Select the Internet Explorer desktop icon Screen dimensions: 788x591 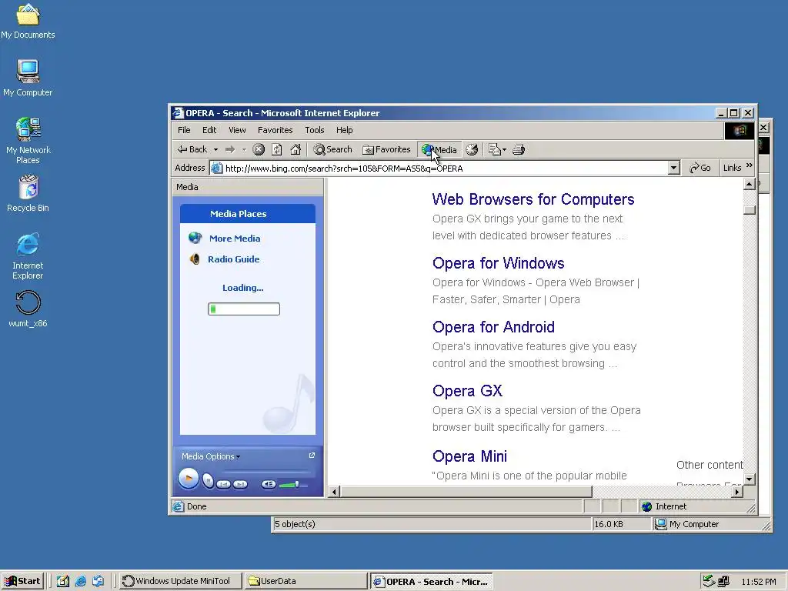point(28,256)
